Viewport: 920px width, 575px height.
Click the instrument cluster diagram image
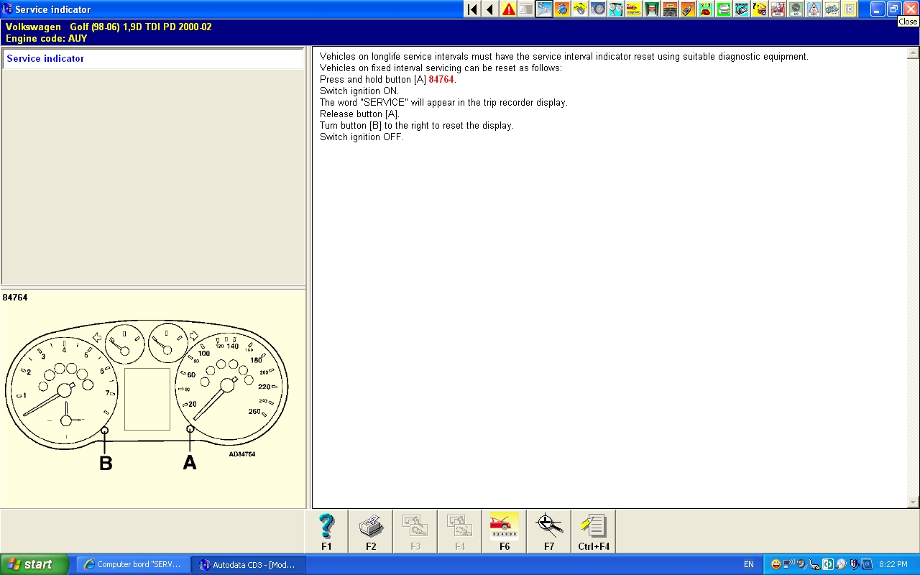coord(147,395)
